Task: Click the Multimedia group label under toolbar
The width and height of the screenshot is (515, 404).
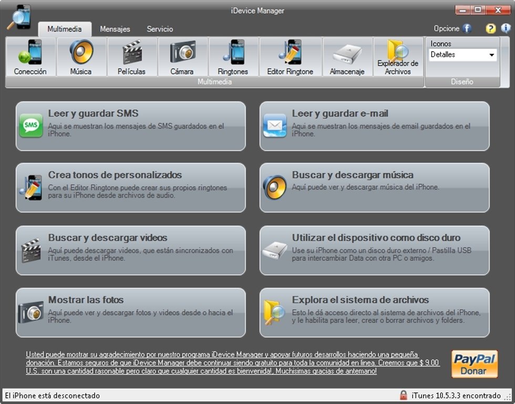Action: coord(214,82)
